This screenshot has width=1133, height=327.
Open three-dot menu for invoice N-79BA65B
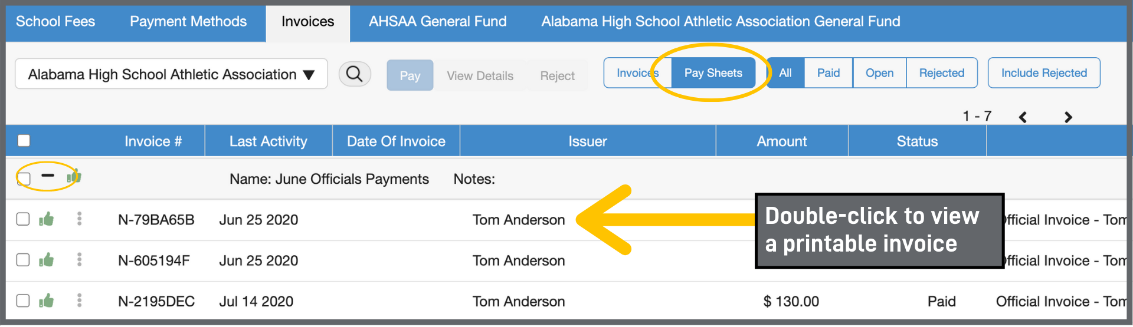pyautogui.click(x=79, y=219)
